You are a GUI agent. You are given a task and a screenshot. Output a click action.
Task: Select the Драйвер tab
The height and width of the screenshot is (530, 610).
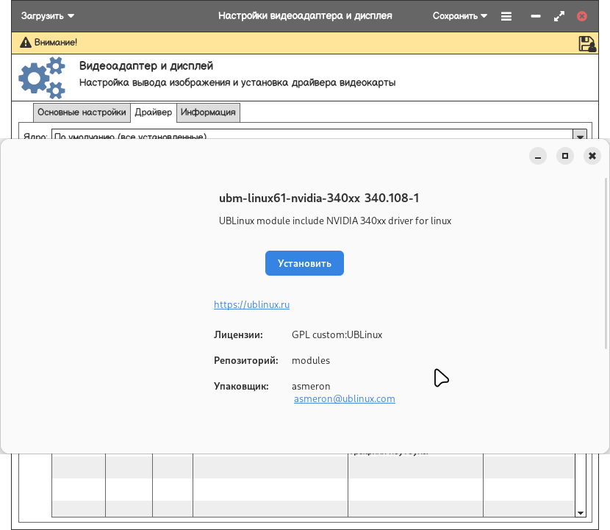(154, 112)
